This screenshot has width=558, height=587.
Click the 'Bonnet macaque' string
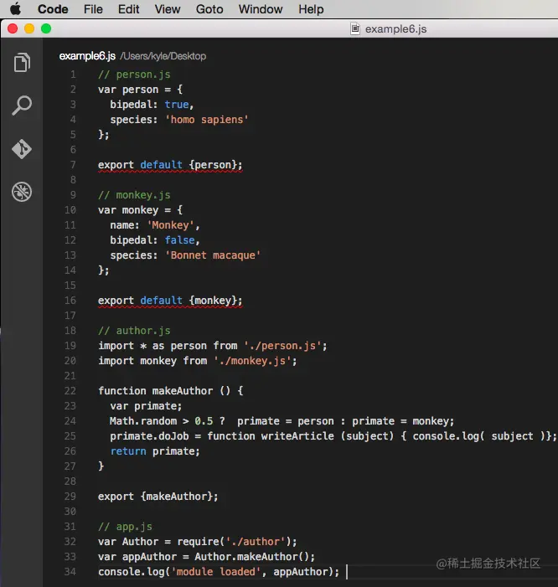point(213,255)
